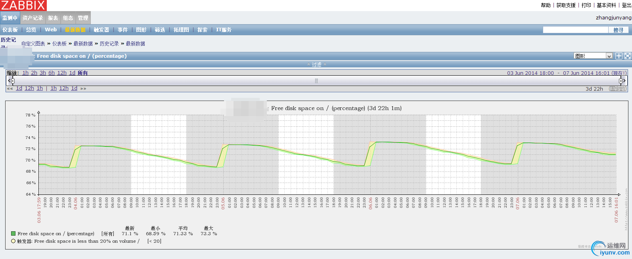Click green legend swatch for Free disk space

tap(13, 234)
